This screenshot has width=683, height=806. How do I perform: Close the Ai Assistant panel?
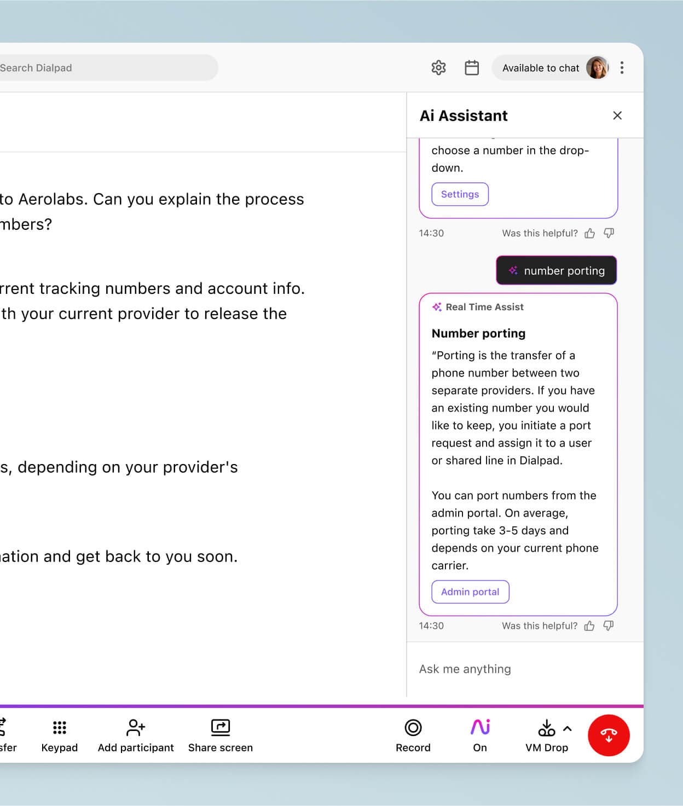click(x=617, y=115)
